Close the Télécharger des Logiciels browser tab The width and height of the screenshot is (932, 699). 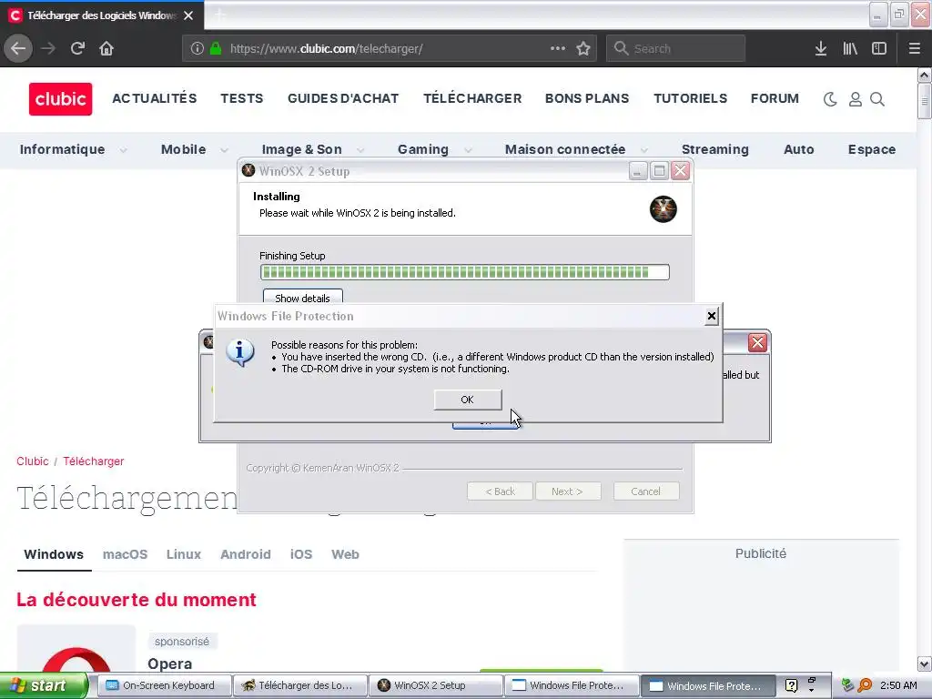pos(188,15)
